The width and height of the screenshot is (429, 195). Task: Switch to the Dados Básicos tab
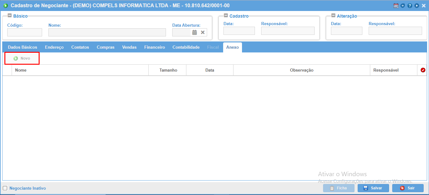pos(22,47)
